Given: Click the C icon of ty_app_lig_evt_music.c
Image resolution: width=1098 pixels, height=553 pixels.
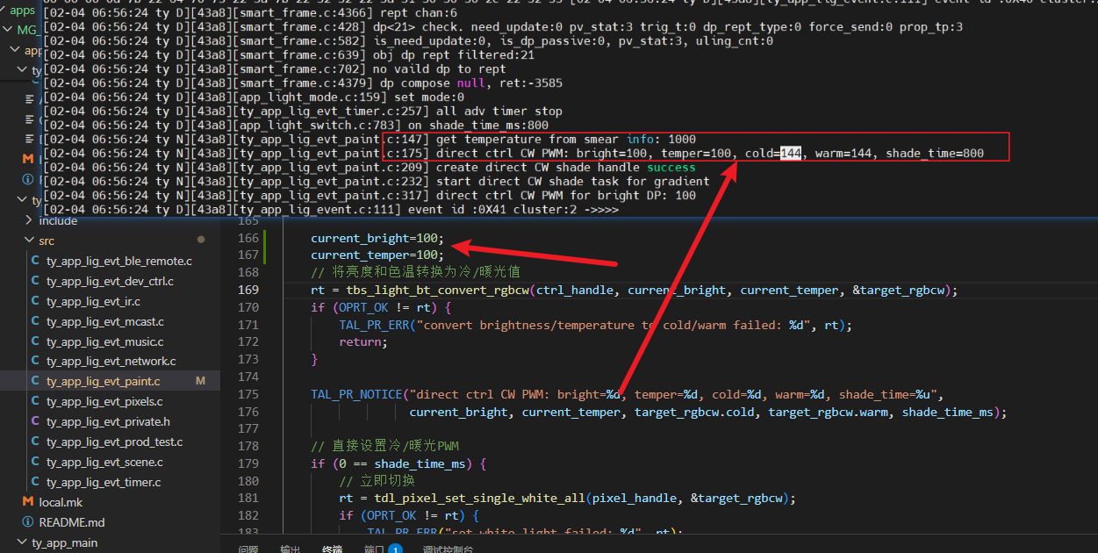Looking at the screenshot, I should [x=35, y=341].
